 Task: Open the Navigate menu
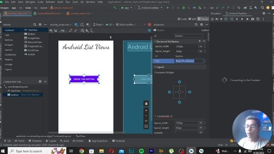(30, 2)
